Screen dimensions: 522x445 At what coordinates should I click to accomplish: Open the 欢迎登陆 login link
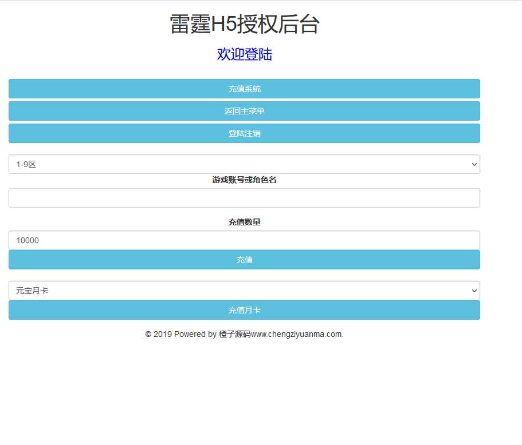(x=244, y=54)
